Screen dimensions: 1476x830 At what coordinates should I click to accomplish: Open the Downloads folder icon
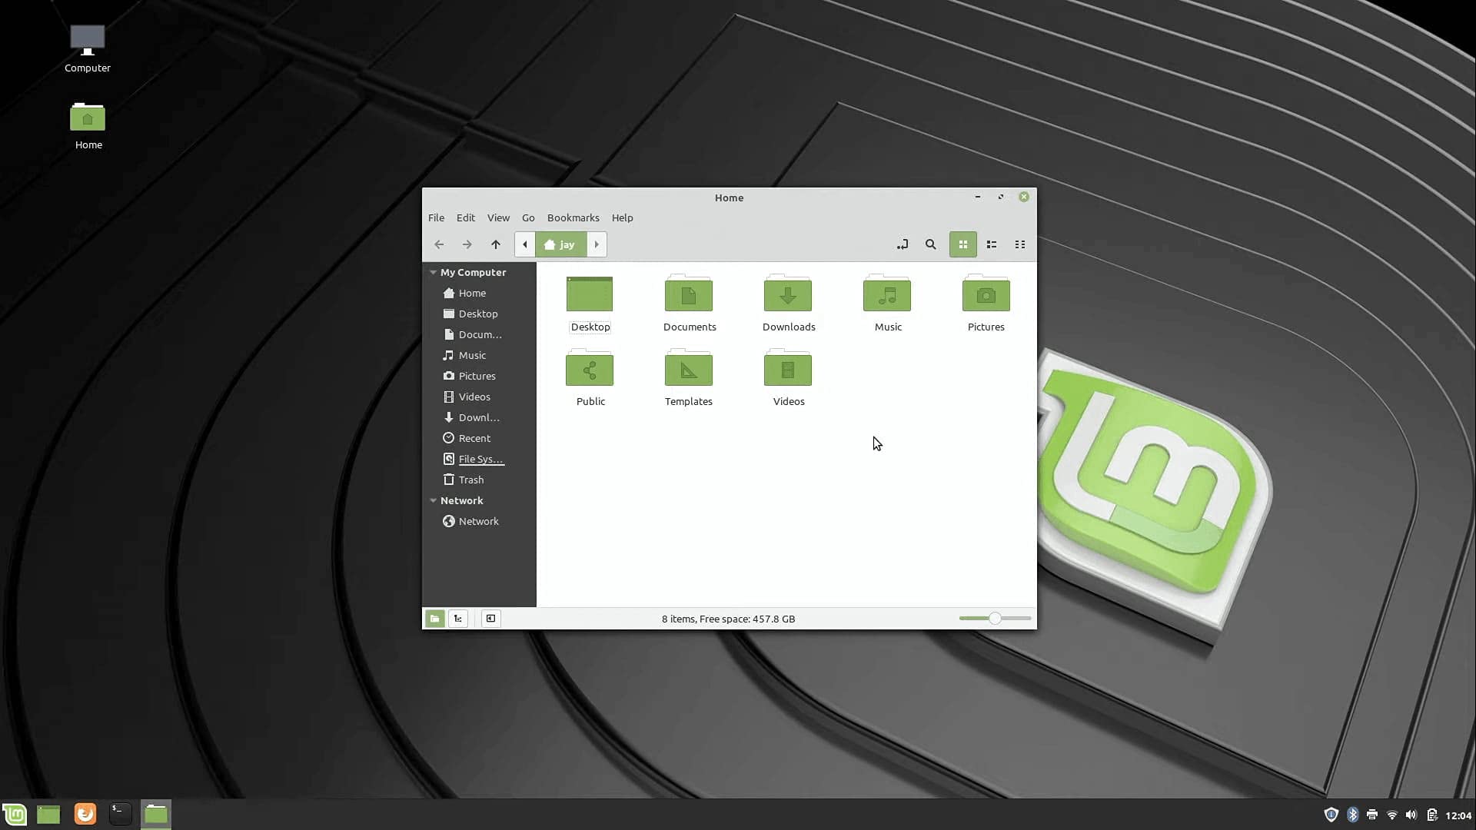tap(787, 295)
